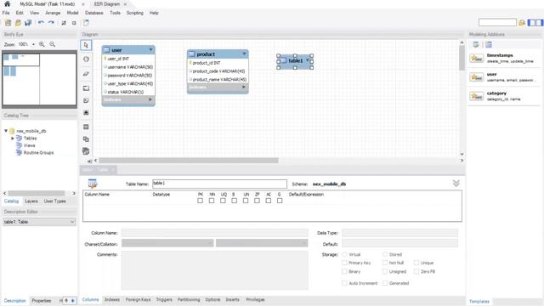Switch to the MySQL Model tab
544x306 pixels.
(48, 4)
